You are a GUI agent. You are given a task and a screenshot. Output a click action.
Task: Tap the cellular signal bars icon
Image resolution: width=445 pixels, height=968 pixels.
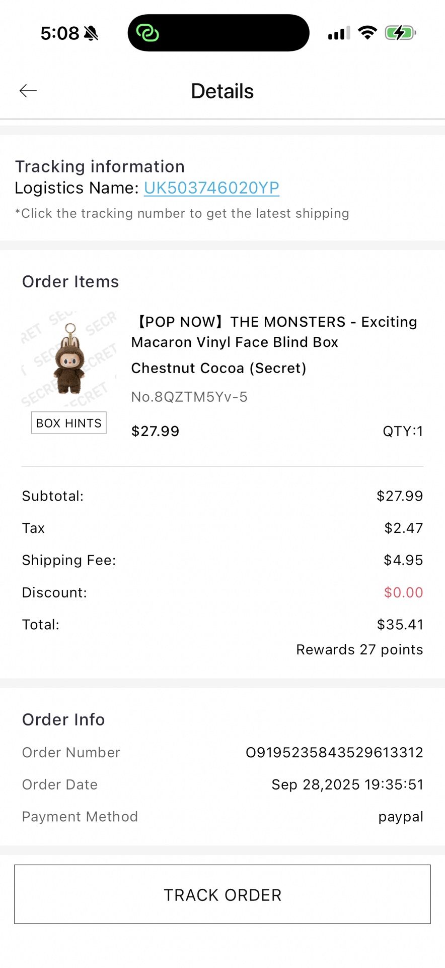point(339,34)
